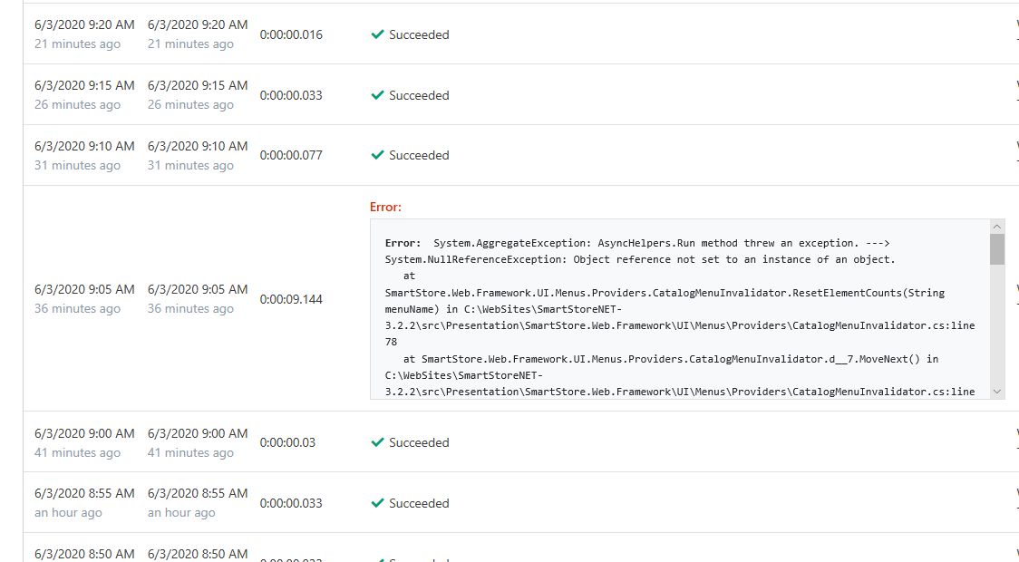The width and height of the screenshot is (1019, 562).
Task: Click the Succeeded checkmark for 8:55 AM run
Action: point(377,503)
